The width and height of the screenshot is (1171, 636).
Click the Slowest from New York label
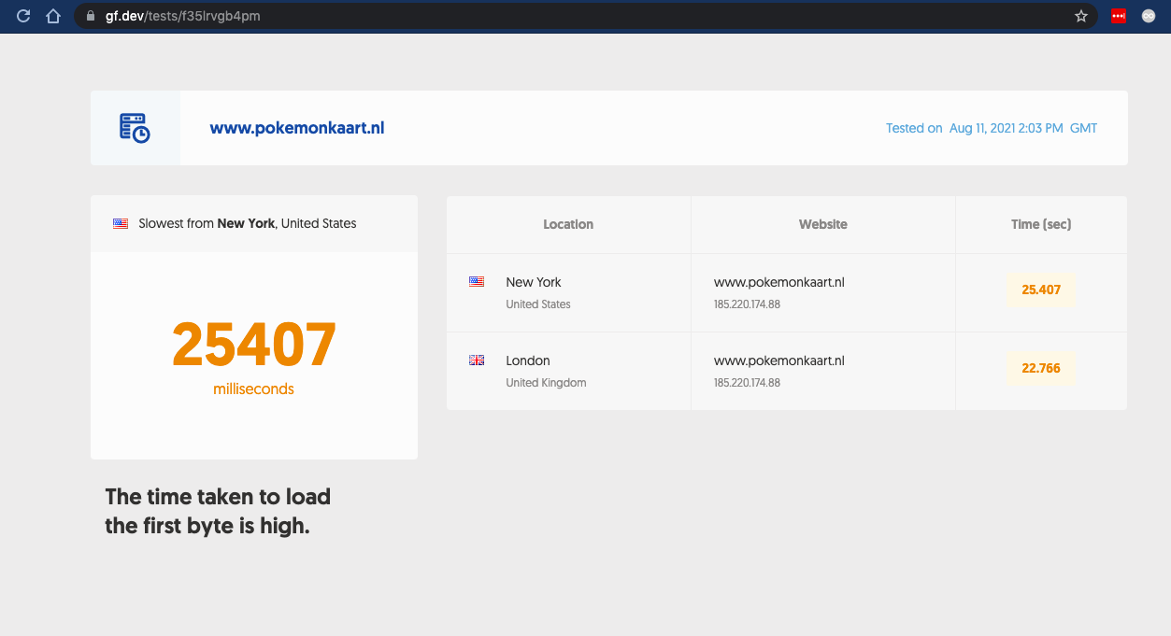(x=248, y=223)
